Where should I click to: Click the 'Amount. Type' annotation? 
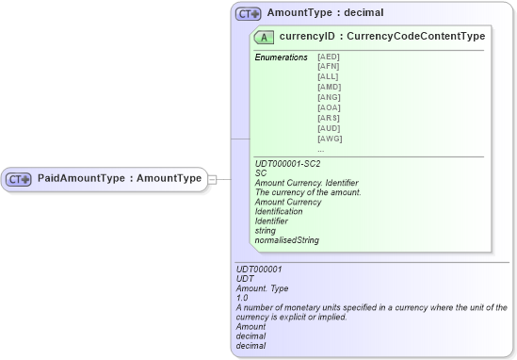(x=262, y=288)
